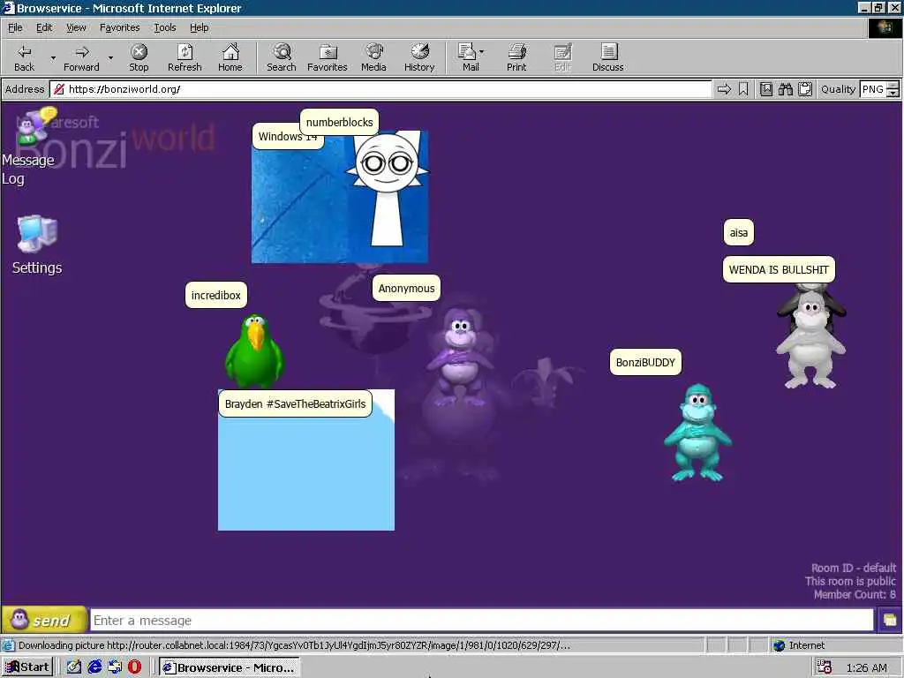
Task: Open the Tools menu
Action: (x=165, y=27)
